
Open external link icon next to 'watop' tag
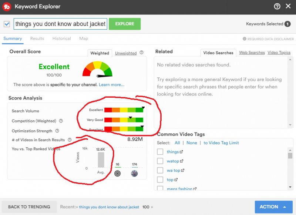point(182,161)
